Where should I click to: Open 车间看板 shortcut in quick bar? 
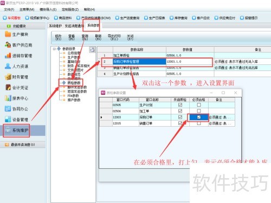coord(12,18)
